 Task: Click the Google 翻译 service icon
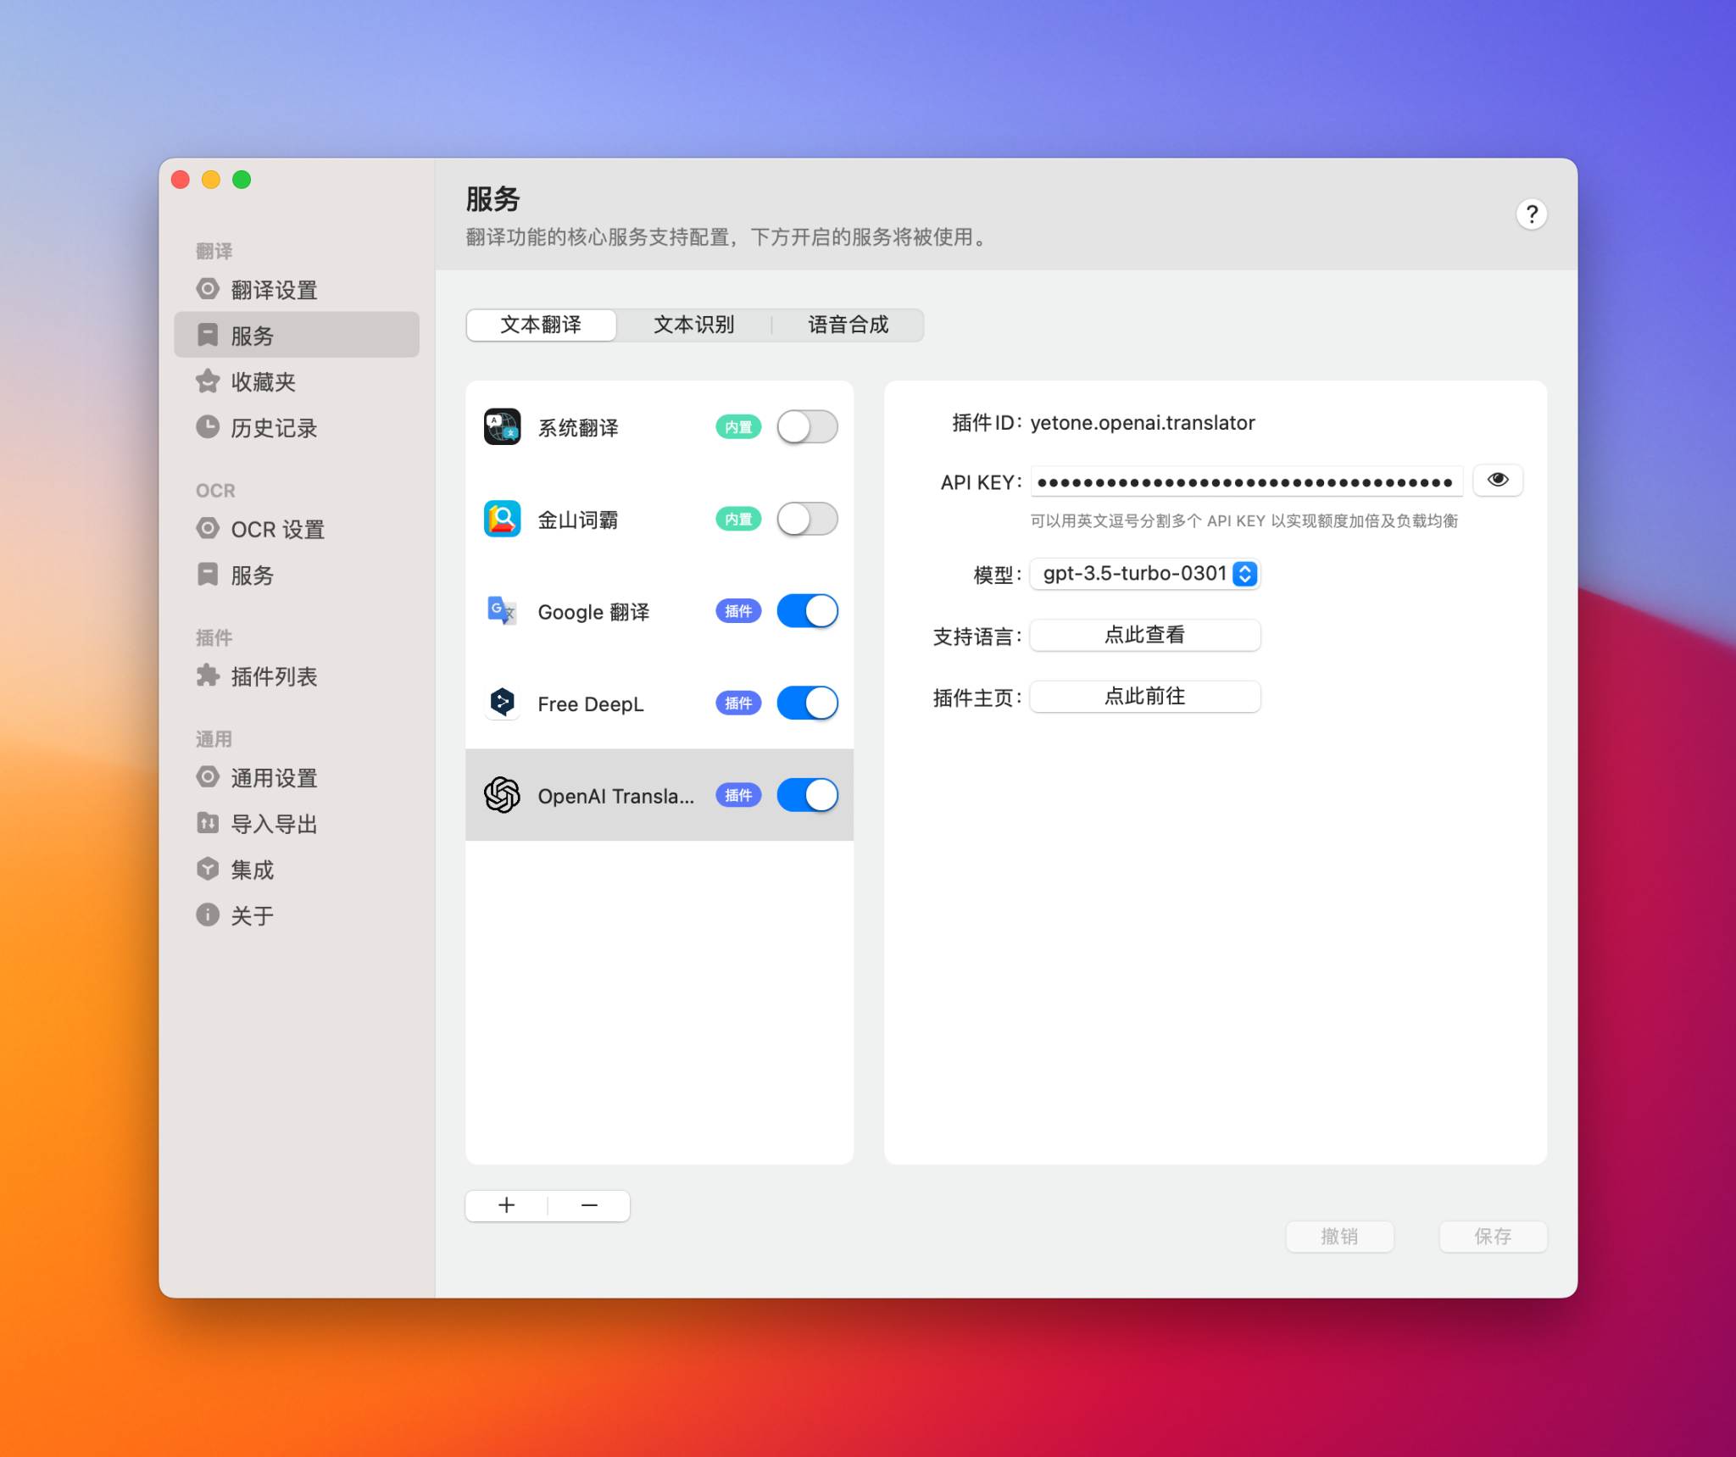click(x=502, y=611)
